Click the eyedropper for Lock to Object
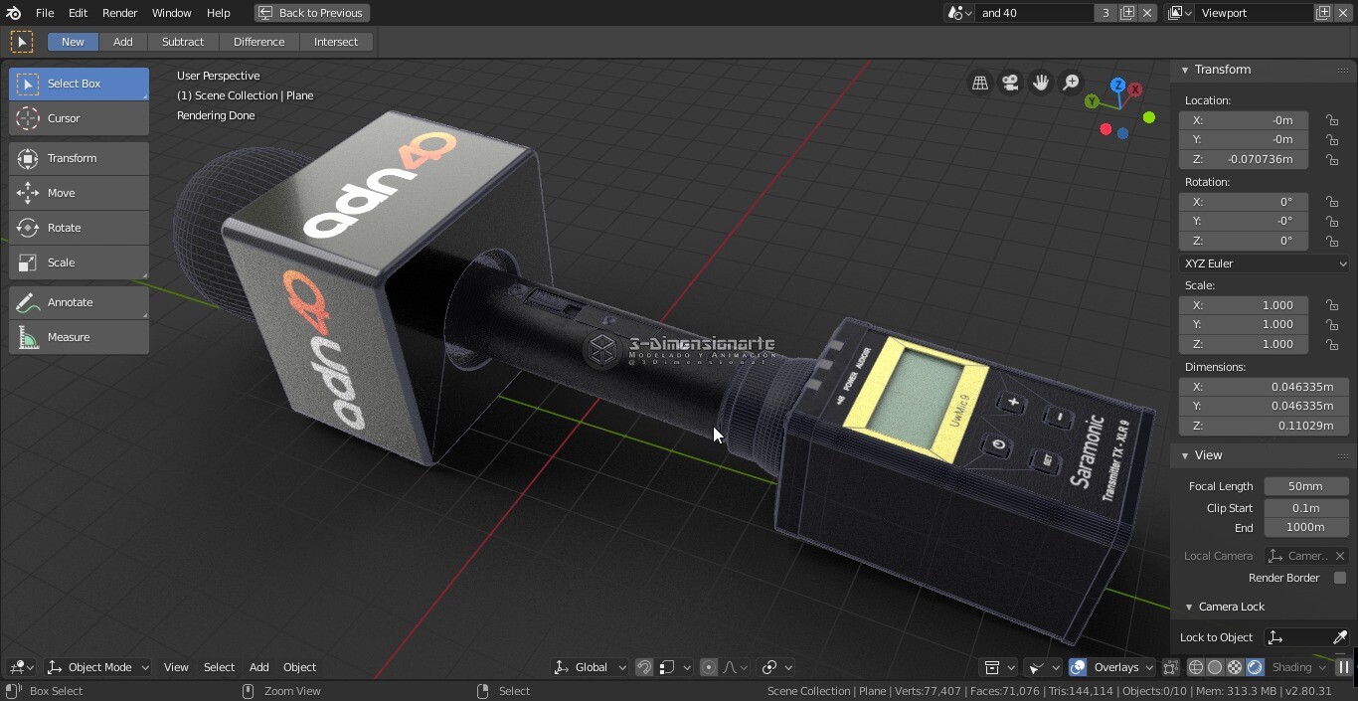Screen dimensions: 1358x701 pos(1339,637)
